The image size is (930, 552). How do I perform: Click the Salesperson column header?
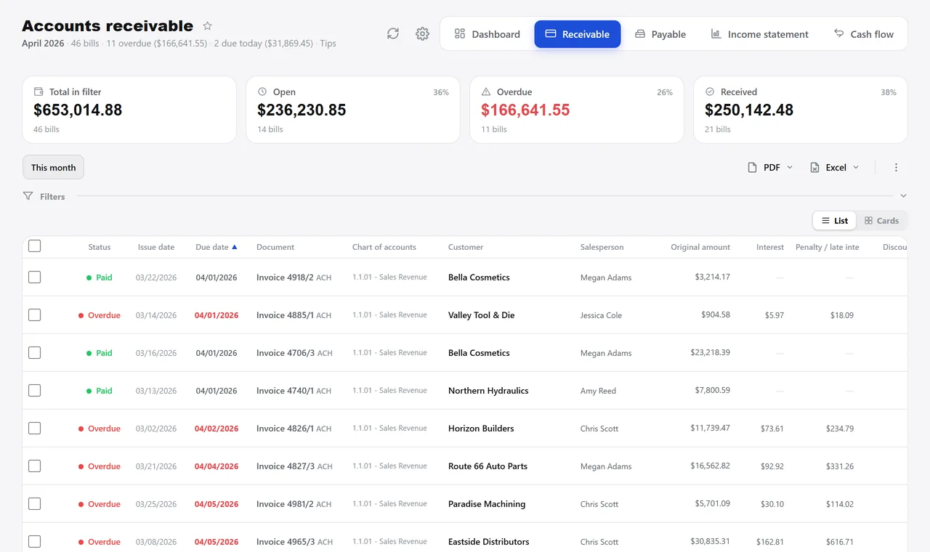tap(602, 247)
